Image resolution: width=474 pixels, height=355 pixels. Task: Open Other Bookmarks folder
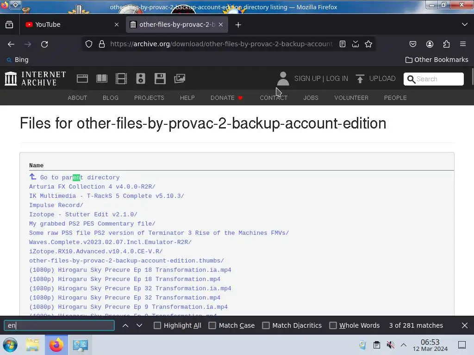(x=437, y=60)
